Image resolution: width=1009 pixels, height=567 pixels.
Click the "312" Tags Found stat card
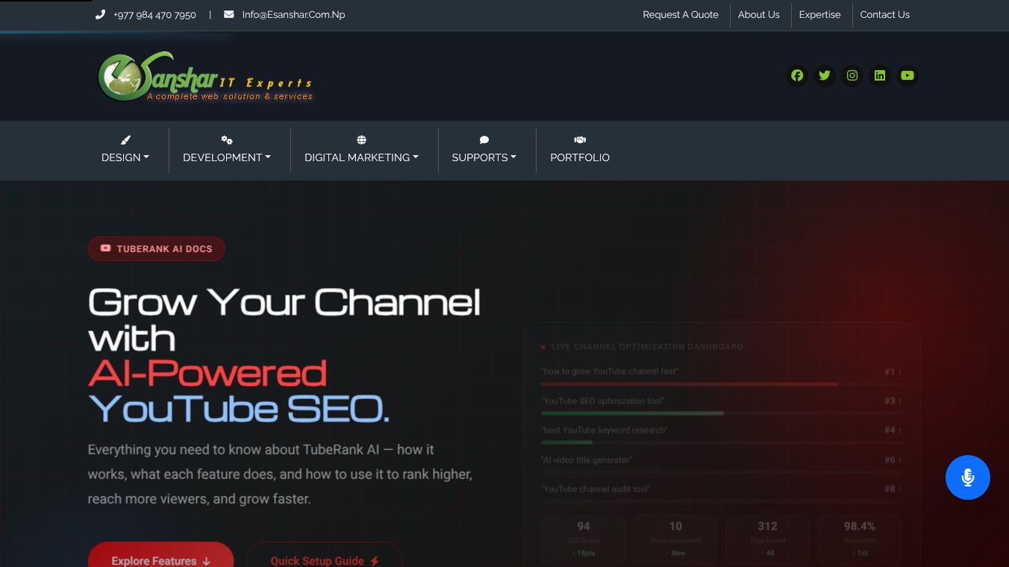pos(767,539)
